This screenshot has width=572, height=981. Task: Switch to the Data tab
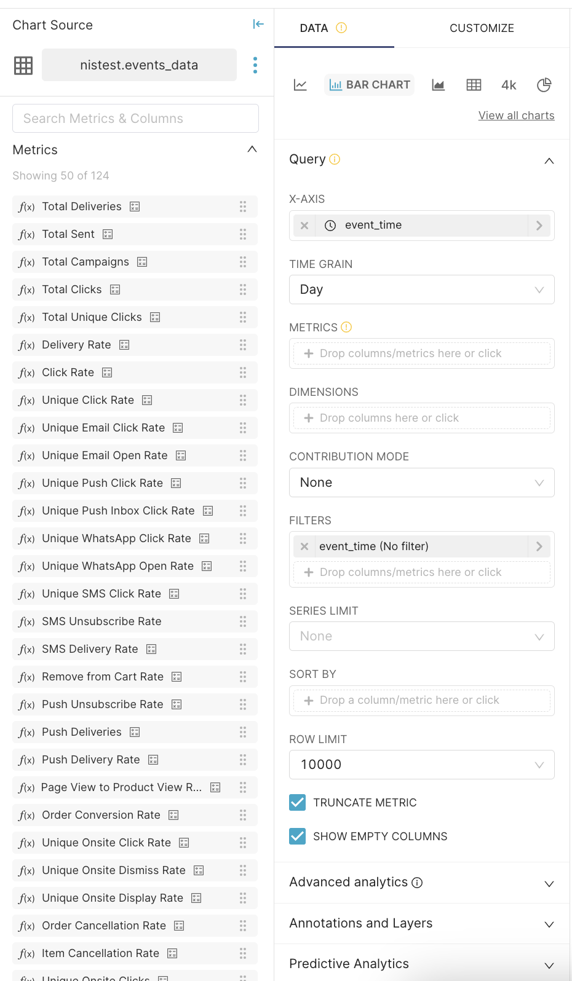[314, 28]
